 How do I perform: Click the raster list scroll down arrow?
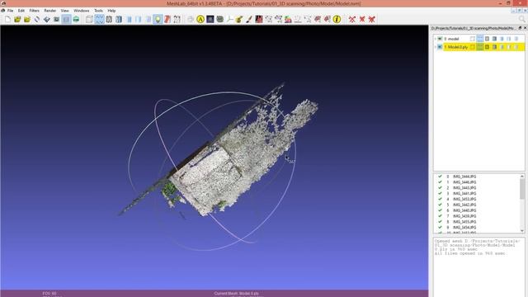click(522, 231)
